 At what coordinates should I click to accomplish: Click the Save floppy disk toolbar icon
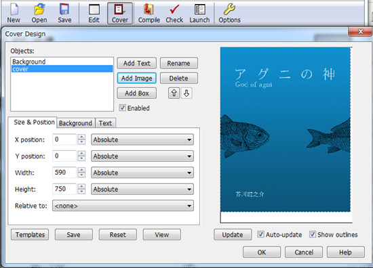[64, 14]
